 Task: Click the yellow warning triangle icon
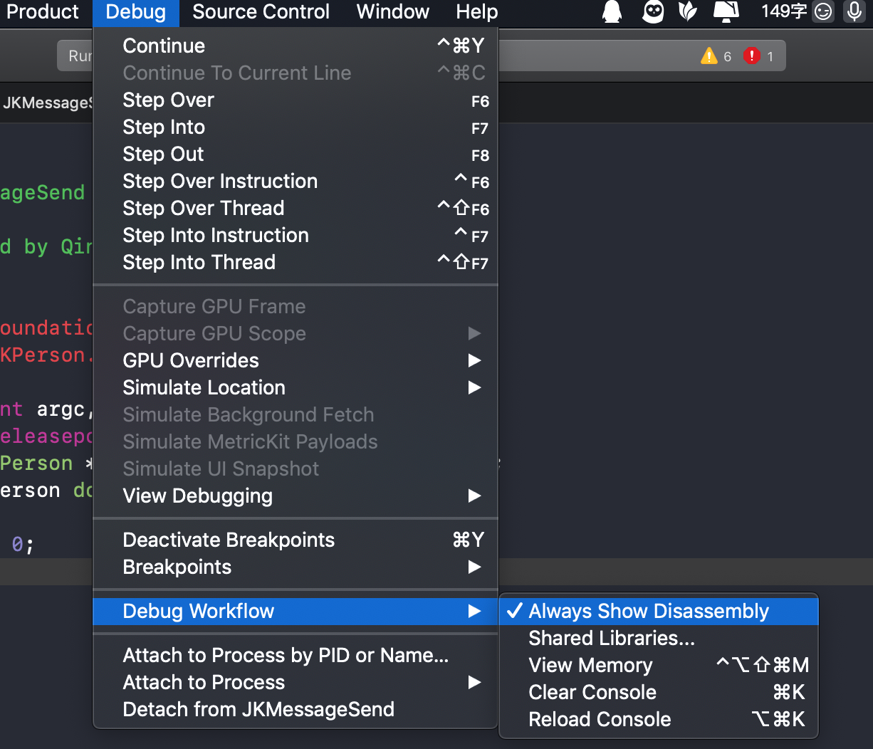point(709,56)
